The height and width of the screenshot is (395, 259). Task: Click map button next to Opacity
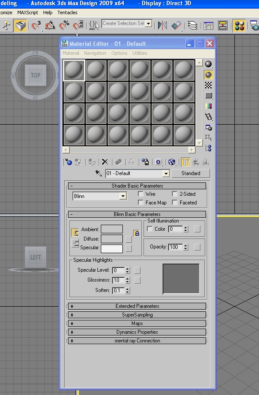[197, 247]
